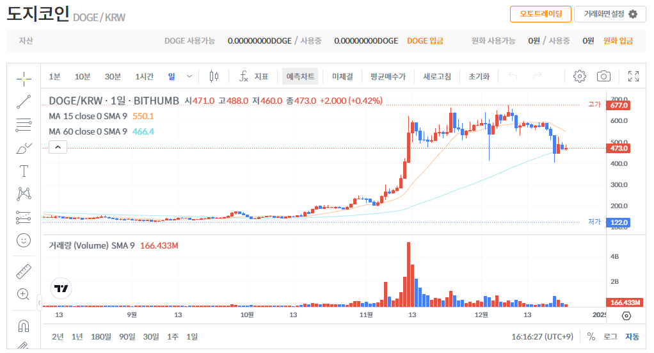Open the interval dropdown chevron
Viewport: 654px width, 353px height.
[189, 76]
